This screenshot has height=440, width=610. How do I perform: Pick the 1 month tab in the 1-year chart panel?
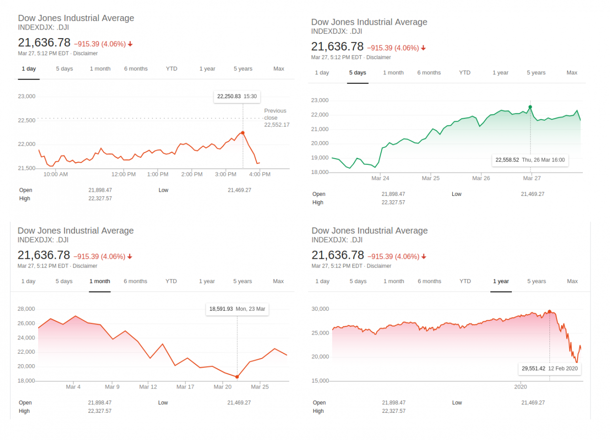coord(394,281)
